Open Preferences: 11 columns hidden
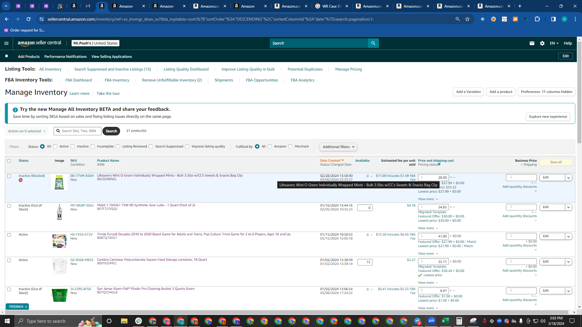Screen dimensions: 582x327 pos(547,92)
